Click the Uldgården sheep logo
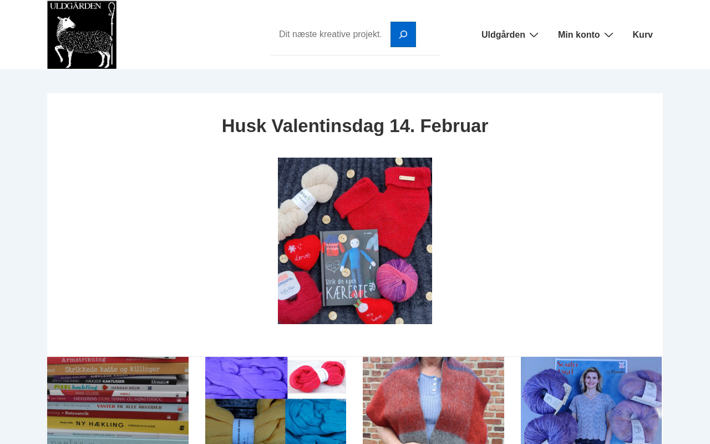Image resolution: width=710 pixels, height=444 pixels. pyautogui.click(x=82, y=34)
